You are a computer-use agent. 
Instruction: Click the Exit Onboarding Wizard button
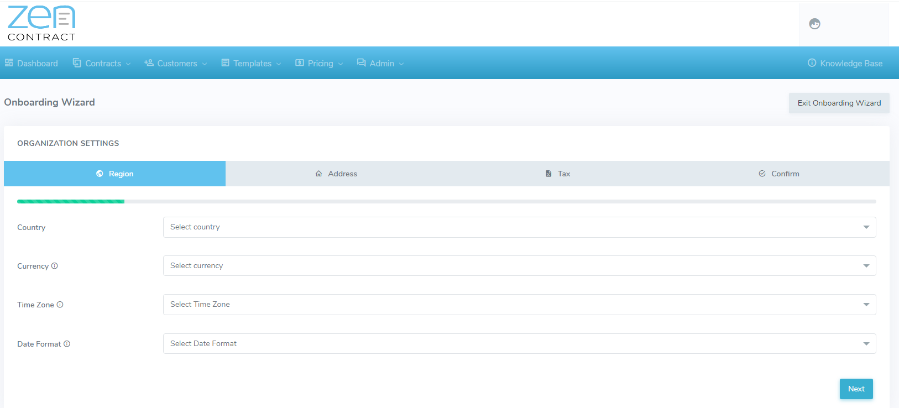(839, 103)
